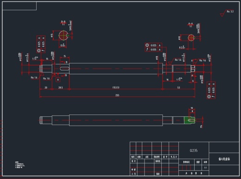Click the hatched A-A section circle

pos(191,38)
